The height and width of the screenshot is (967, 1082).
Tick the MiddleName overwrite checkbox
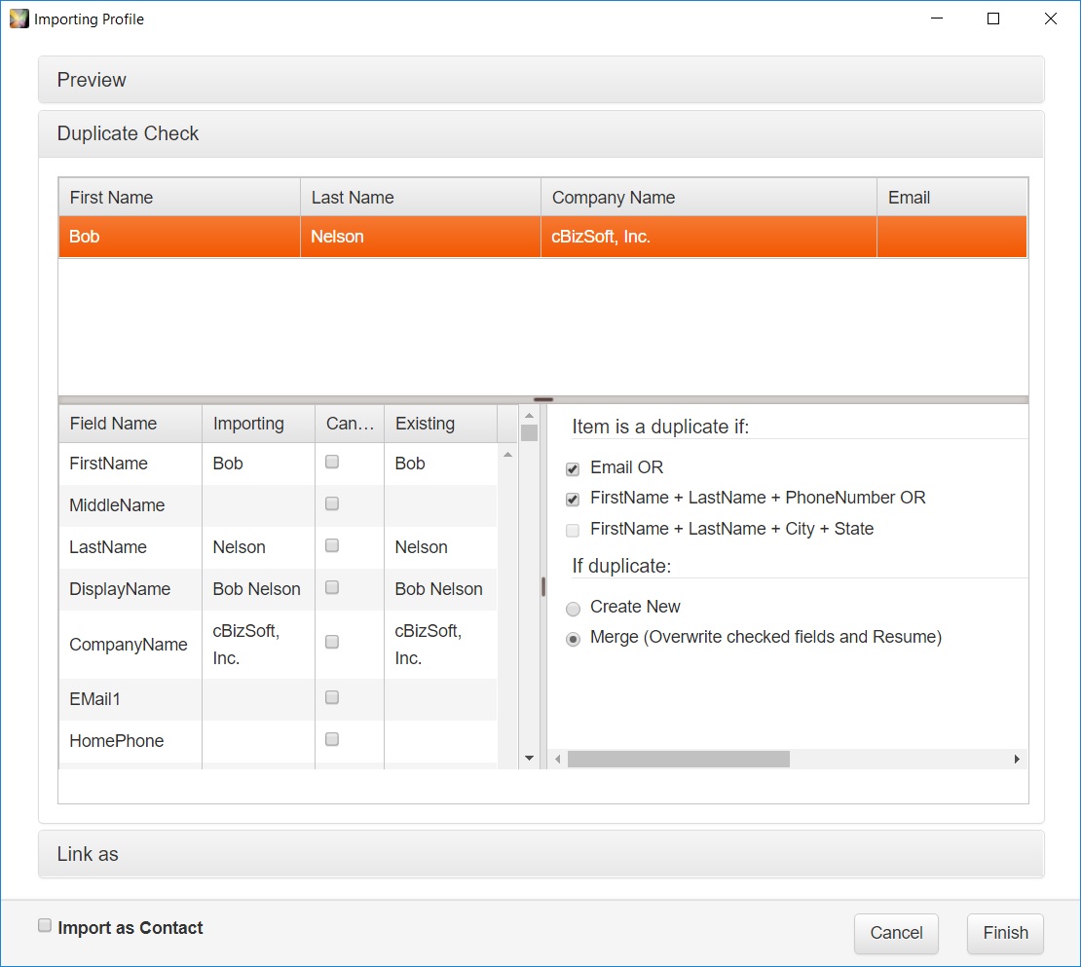(x=332, y=503)
